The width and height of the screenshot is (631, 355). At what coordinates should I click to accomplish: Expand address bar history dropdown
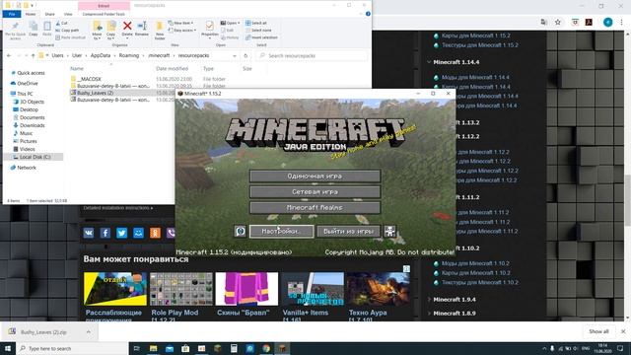coord(235,55)
